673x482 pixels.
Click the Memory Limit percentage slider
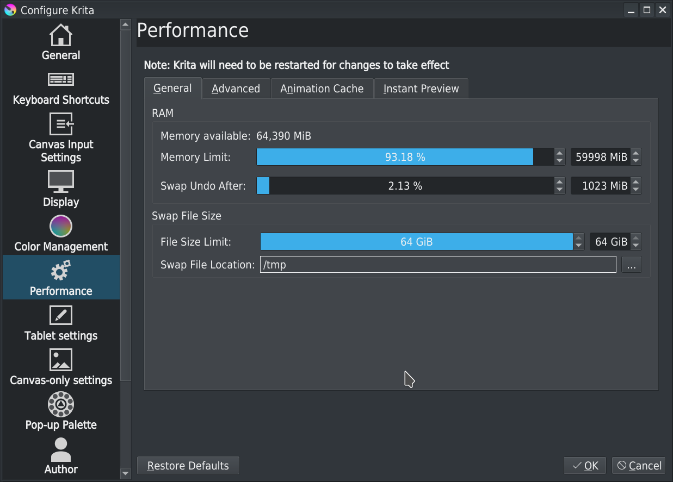point(405,157)
